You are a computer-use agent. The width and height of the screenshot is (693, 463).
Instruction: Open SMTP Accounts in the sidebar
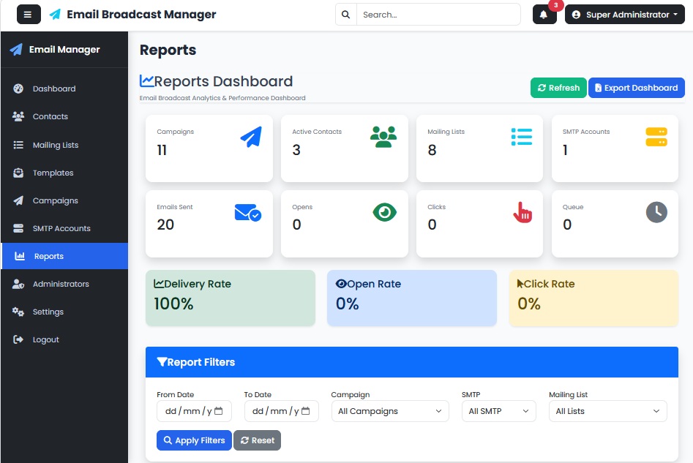(x=64, y=228)
